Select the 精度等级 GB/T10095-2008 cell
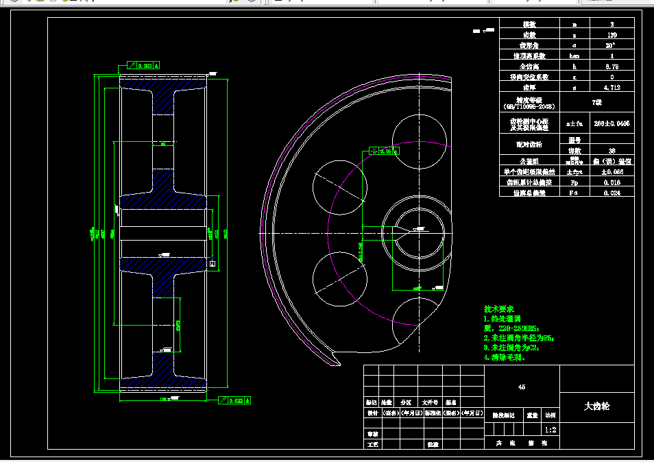 pyautogui.click(x=529, y=103)
